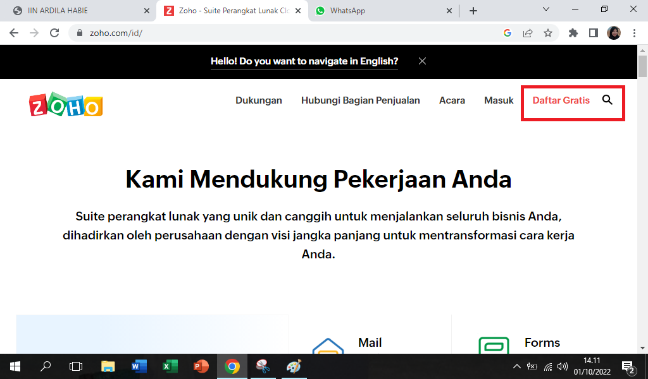Open PowerPoint from the taskbar
The height and width of the screenshot is (379, 648).
(201, 366)
